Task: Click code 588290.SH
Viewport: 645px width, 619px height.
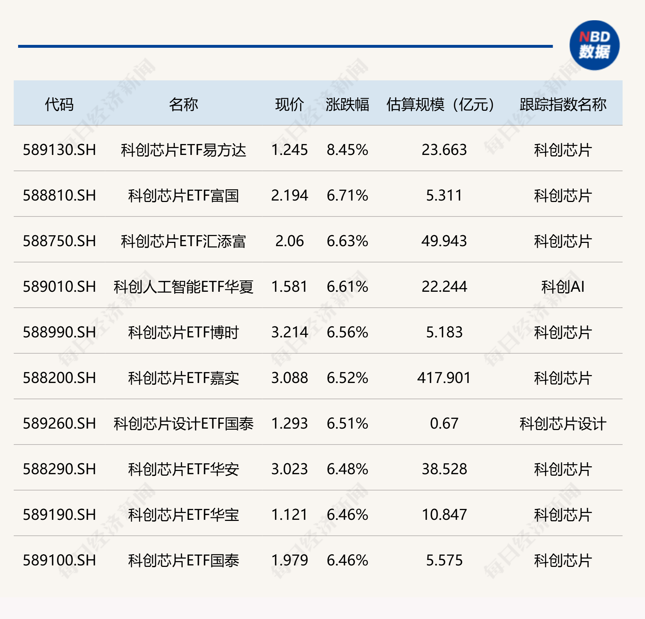Action: (59, 469)
